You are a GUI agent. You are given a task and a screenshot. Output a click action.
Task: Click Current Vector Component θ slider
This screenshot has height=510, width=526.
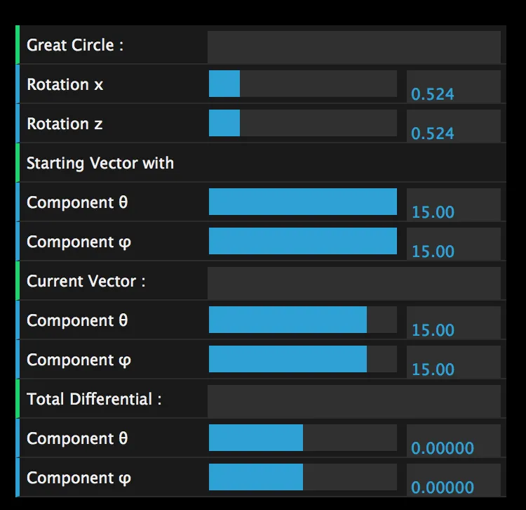point(303,320)
